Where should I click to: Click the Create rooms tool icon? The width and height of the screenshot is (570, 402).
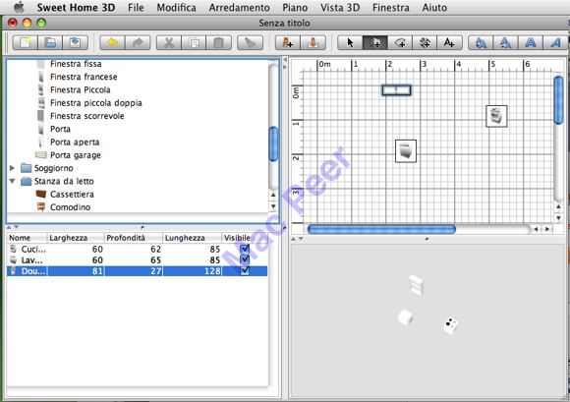(400, 43)
